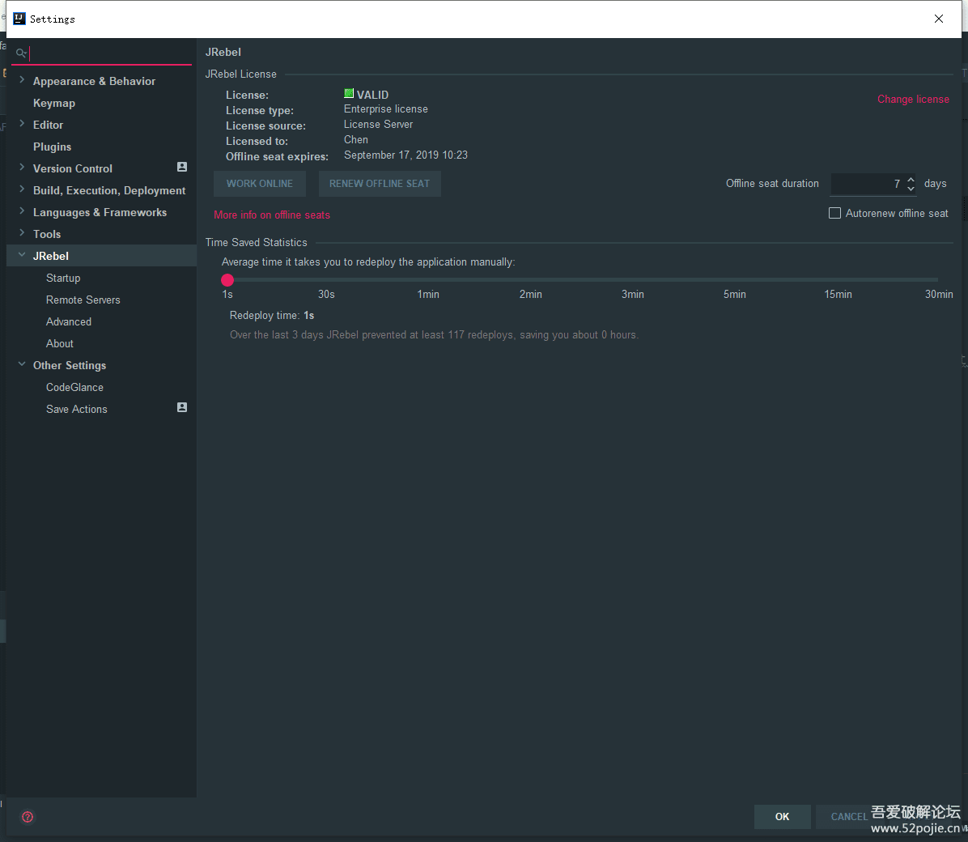Click 'License Server' source text
The image size is (968, 842).
pos(378,124)
